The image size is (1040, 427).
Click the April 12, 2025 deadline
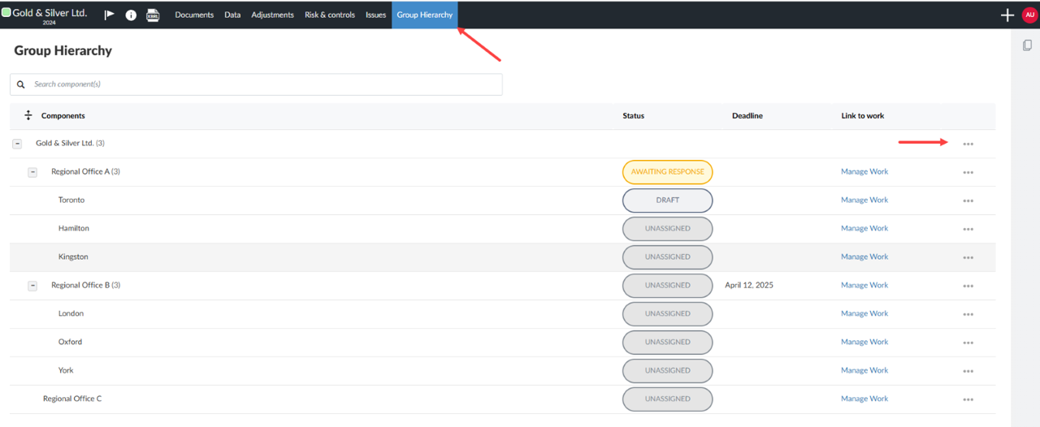coord(749,285)
